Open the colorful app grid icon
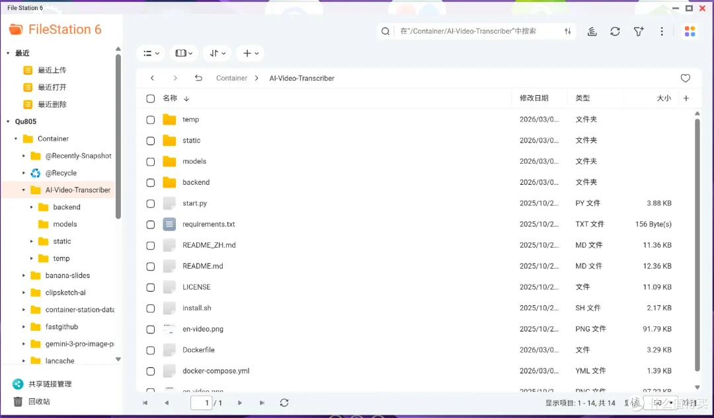The height and width of the screenshot is (418, 714). (690, 32)
